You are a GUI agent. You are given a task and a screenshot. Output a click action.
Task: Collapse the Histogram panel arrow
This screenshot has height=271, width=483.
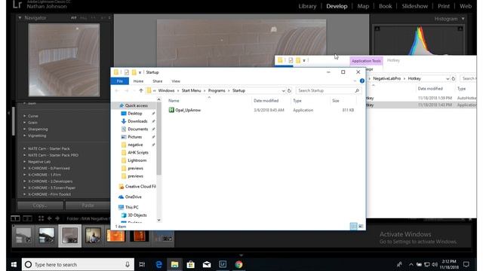(463, 19)
